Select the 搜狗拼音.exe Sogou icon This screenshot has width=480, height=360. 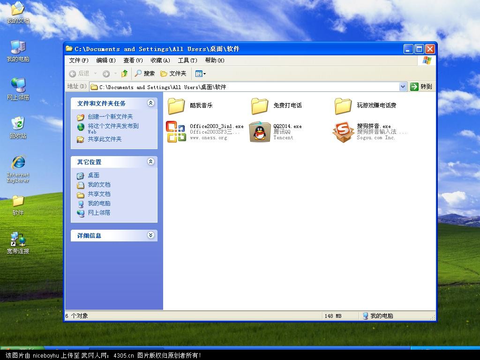(x=343, y=132)
